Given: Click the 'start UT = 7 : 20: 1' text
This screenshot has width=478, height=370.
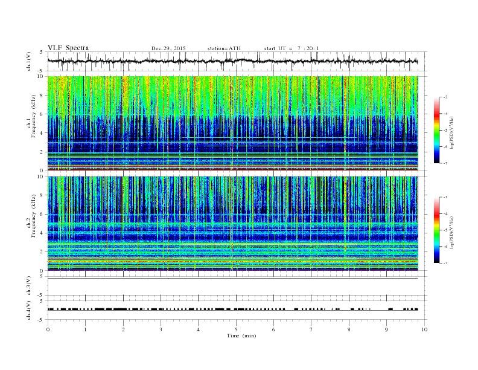Looking at the screenshot, I should click(x=292, y=48).
